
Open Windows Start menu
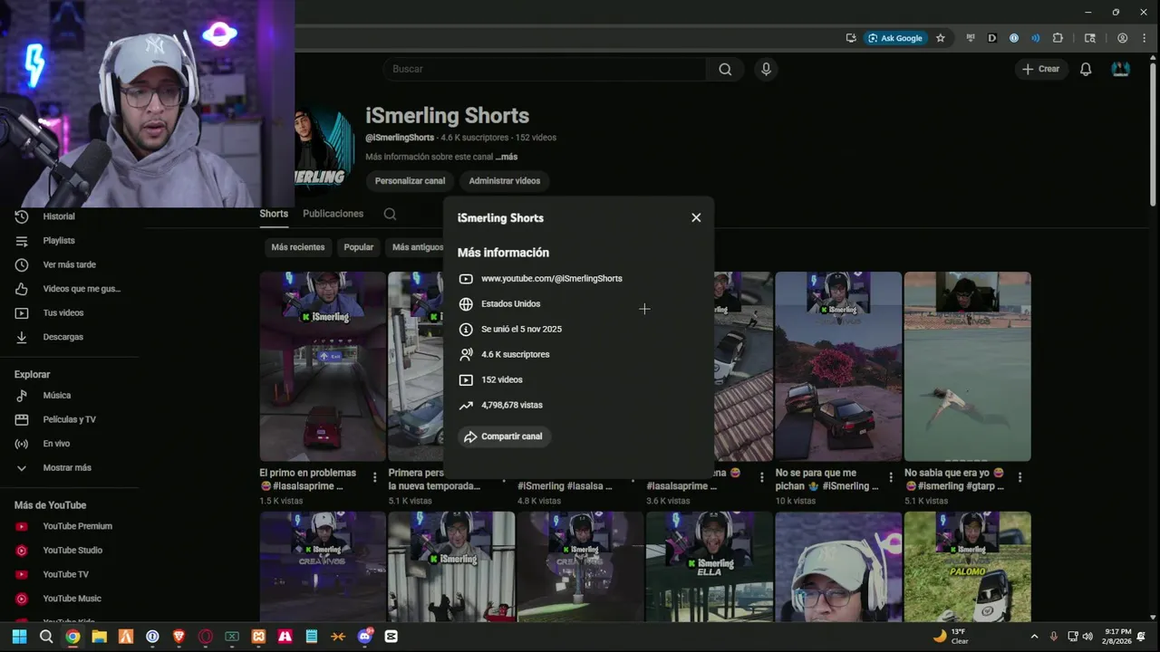pos(19,637)
